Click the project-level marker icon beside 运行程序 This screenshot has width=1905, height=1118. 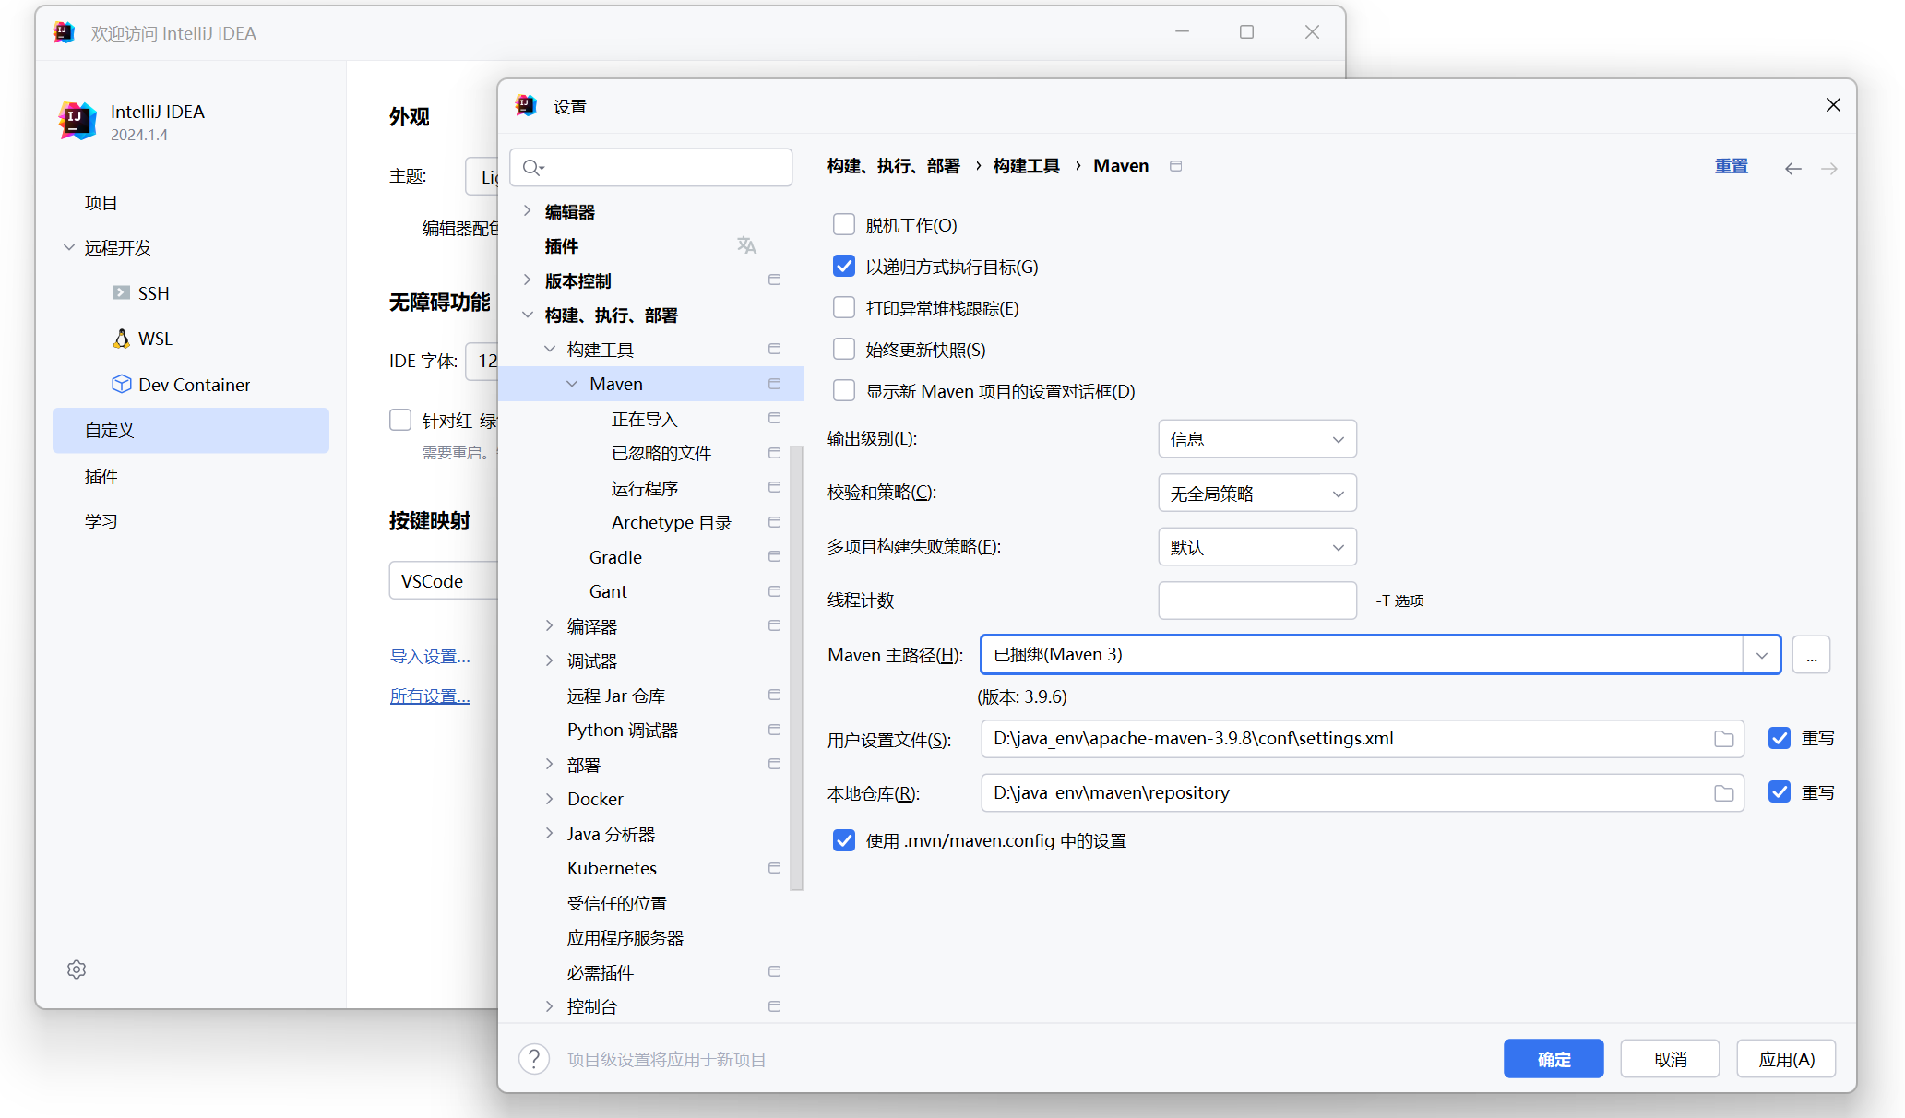click(x=774, y=487)
